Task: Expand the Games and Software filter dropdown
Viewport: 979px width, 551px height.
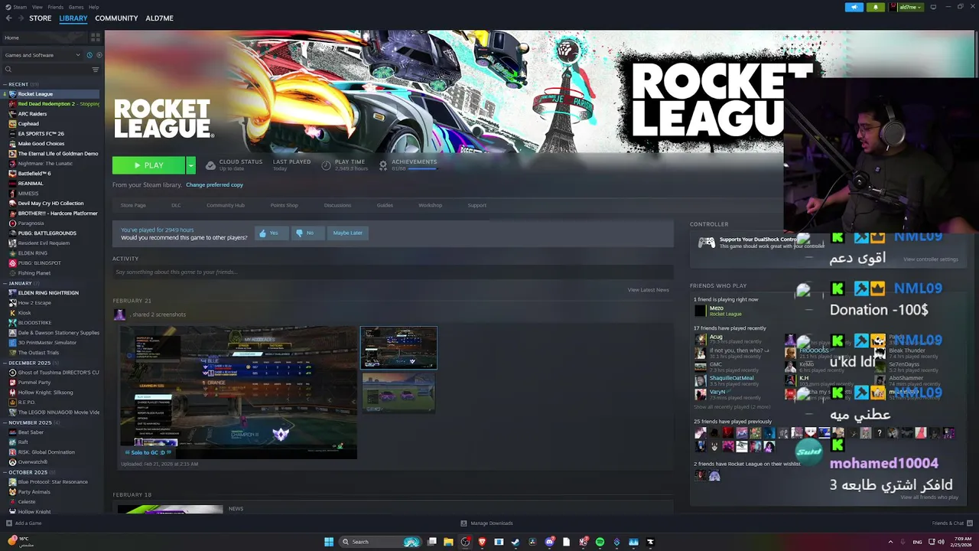Action: tap(42, 55)
